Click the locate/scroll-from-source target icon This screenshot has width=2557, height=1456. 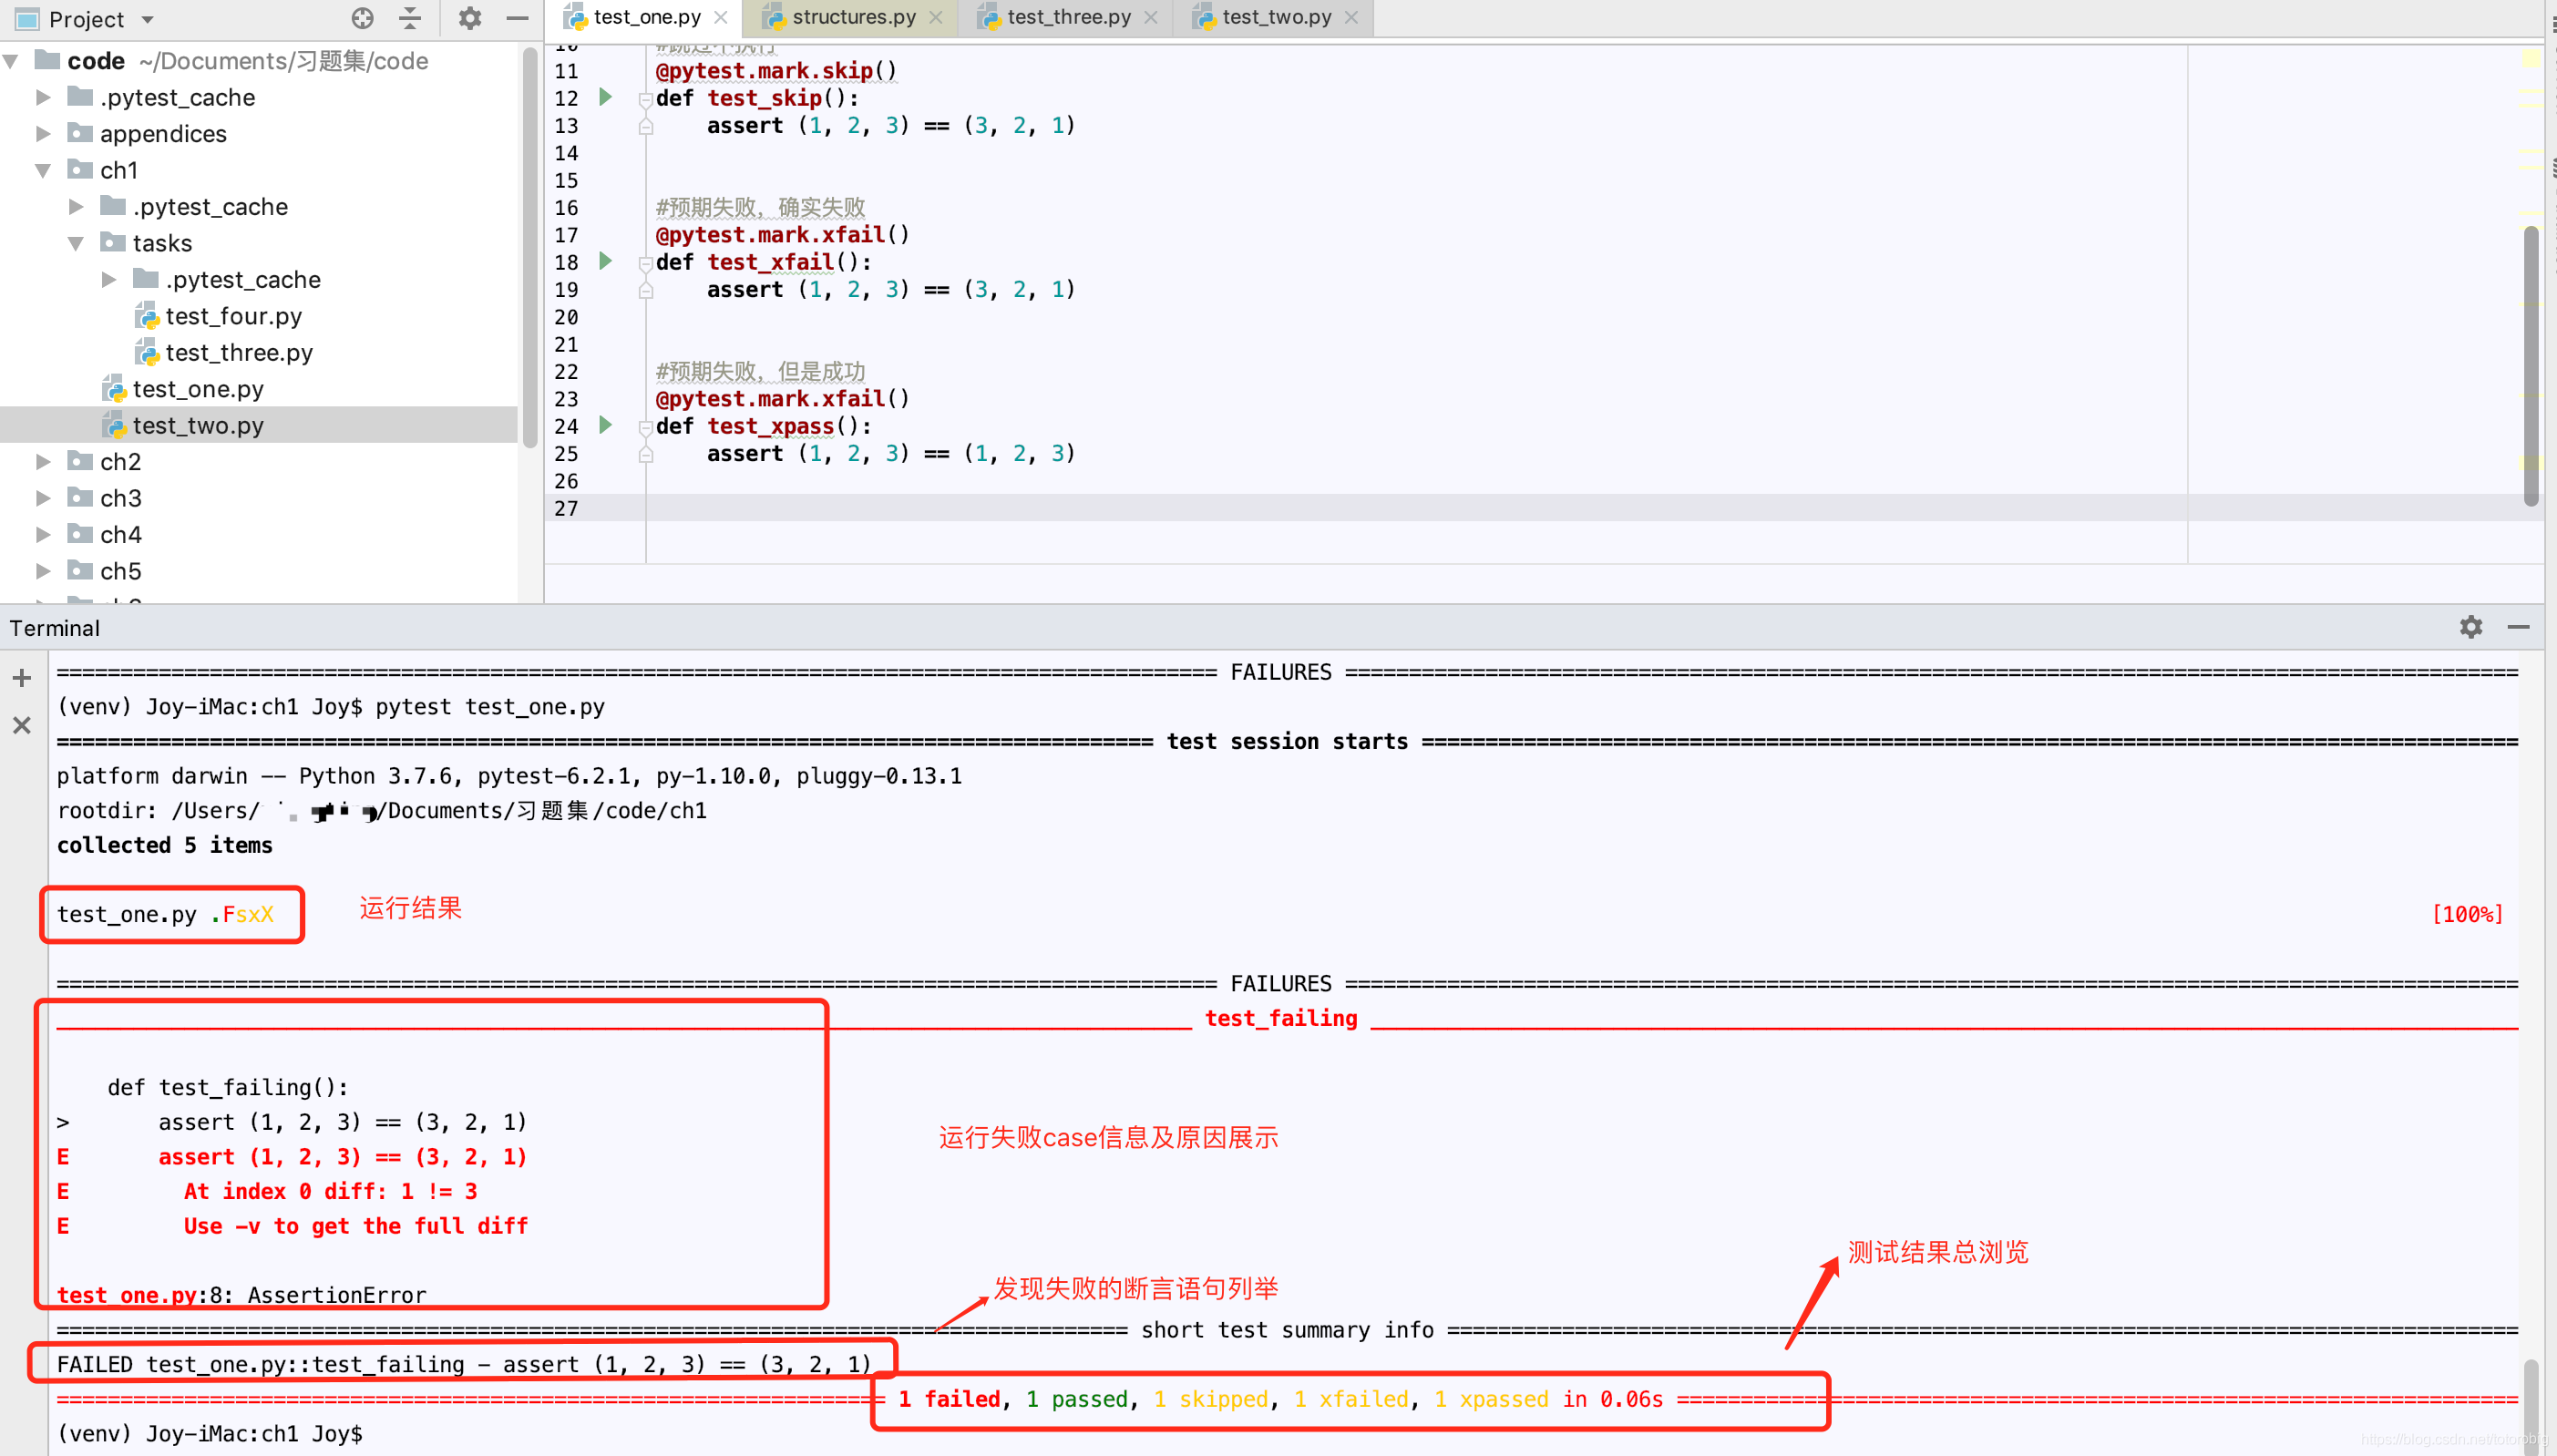(x=362, y=18)
